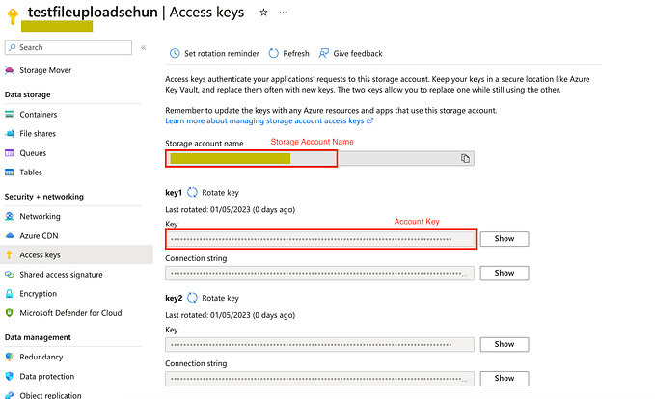The image size is (655, 399).
Task: Click the Data protection shield icon
Action: [10, 377]
